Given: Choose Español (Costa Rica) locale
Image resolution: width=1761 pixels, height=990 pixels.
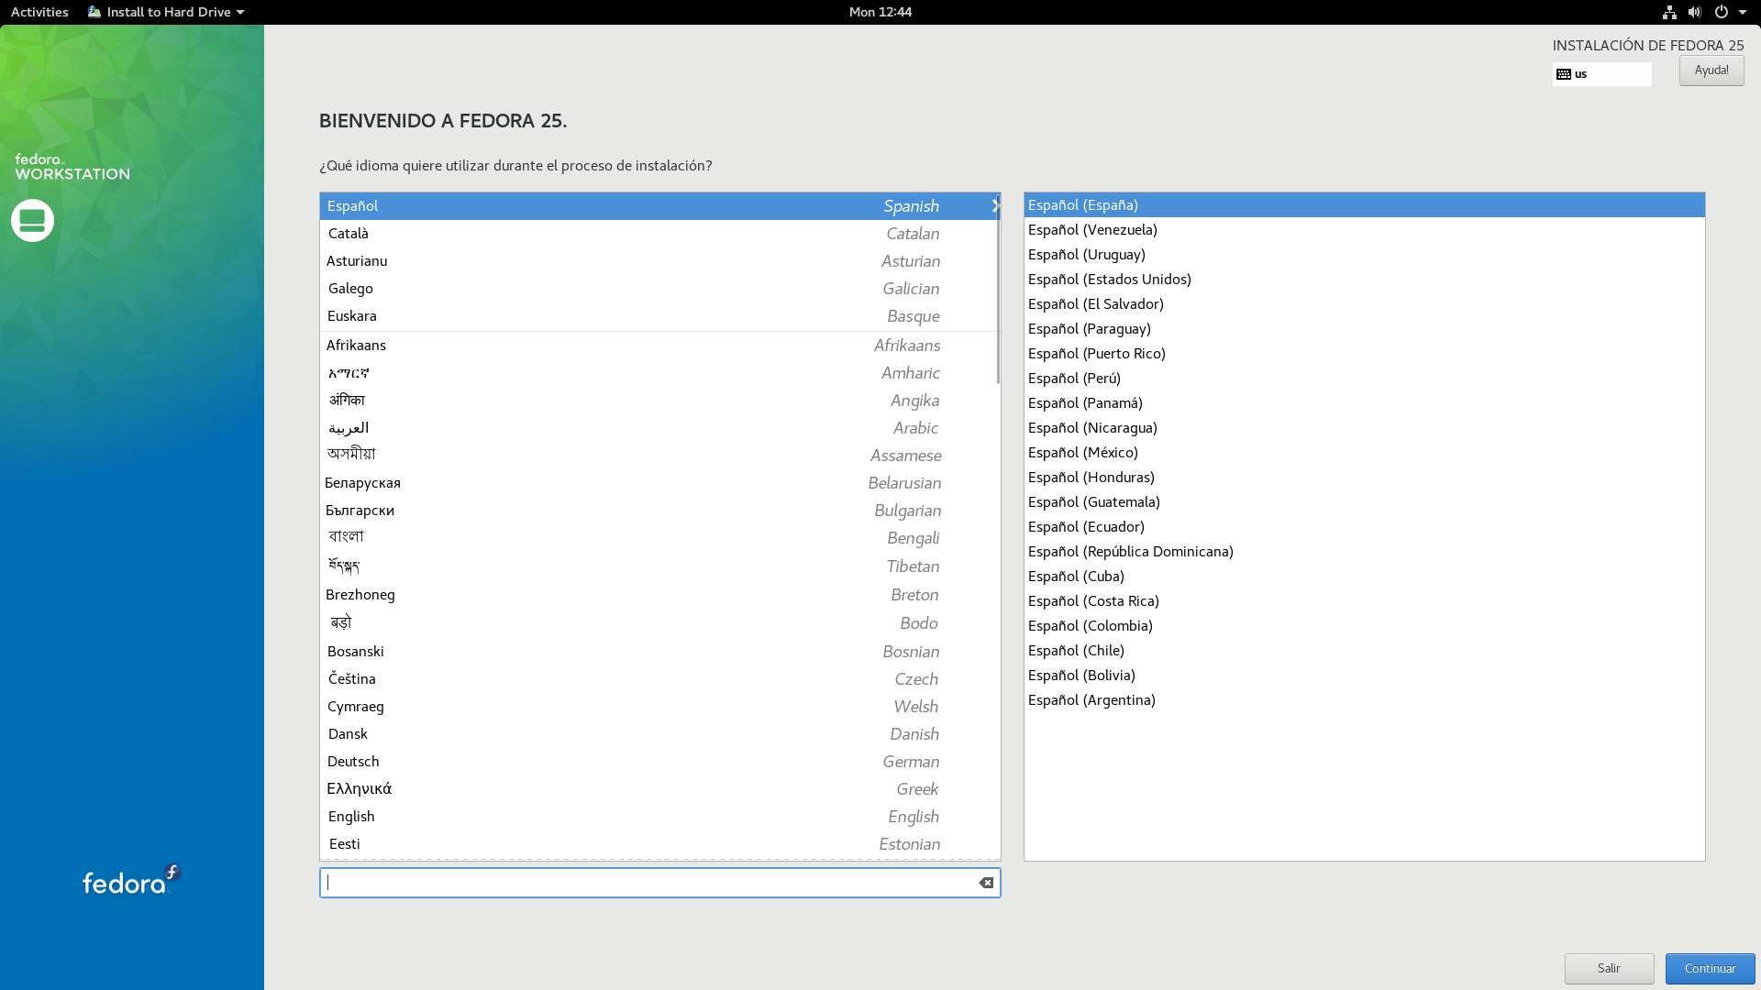Looking at the screenshot, I should pyautogui.click(x=1365, y=601).
